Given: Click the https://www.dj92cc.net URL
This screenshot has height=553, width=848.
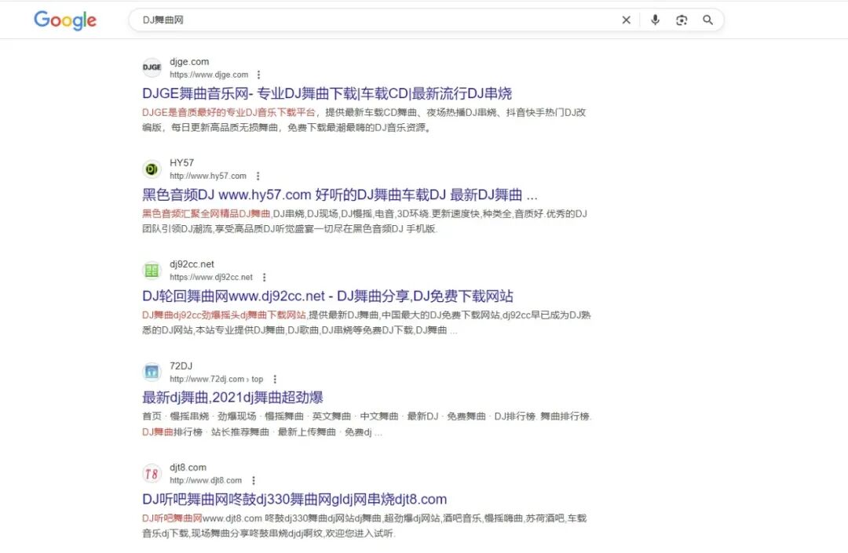Looking at the screenshot, I should click(211, 277).
